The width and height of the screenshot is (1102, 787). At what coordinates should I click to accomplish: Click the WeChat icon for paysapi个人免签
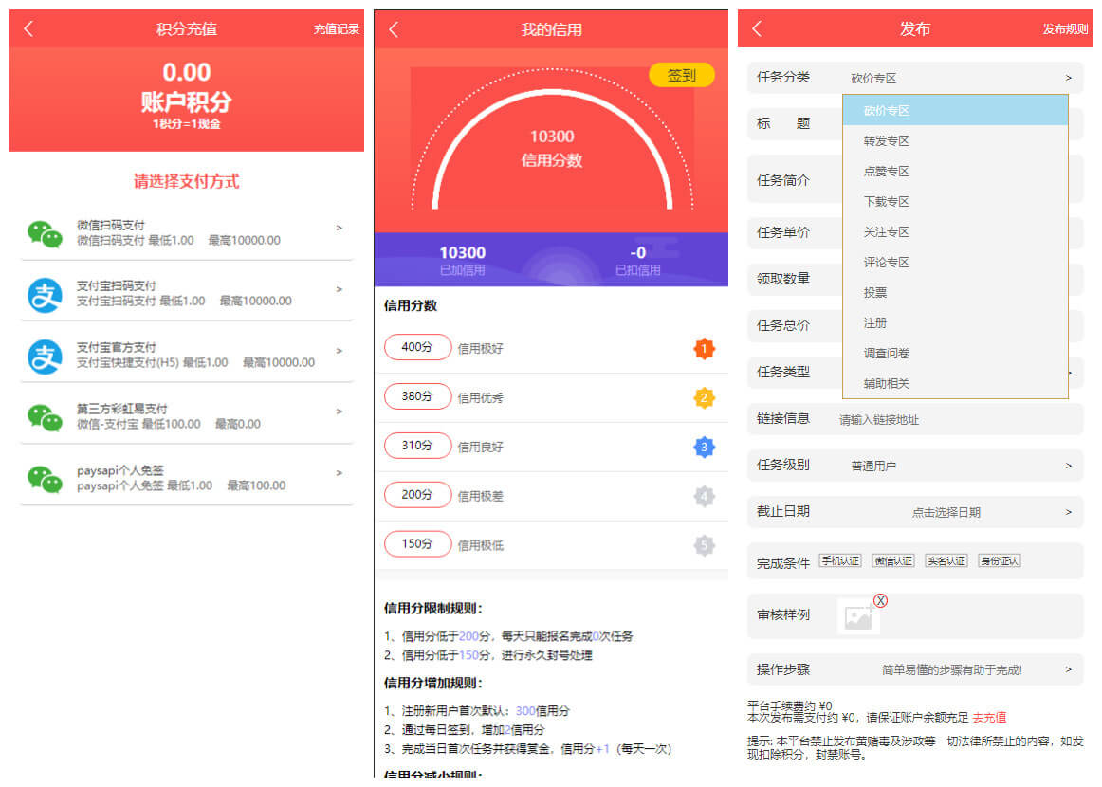[45, 479]
